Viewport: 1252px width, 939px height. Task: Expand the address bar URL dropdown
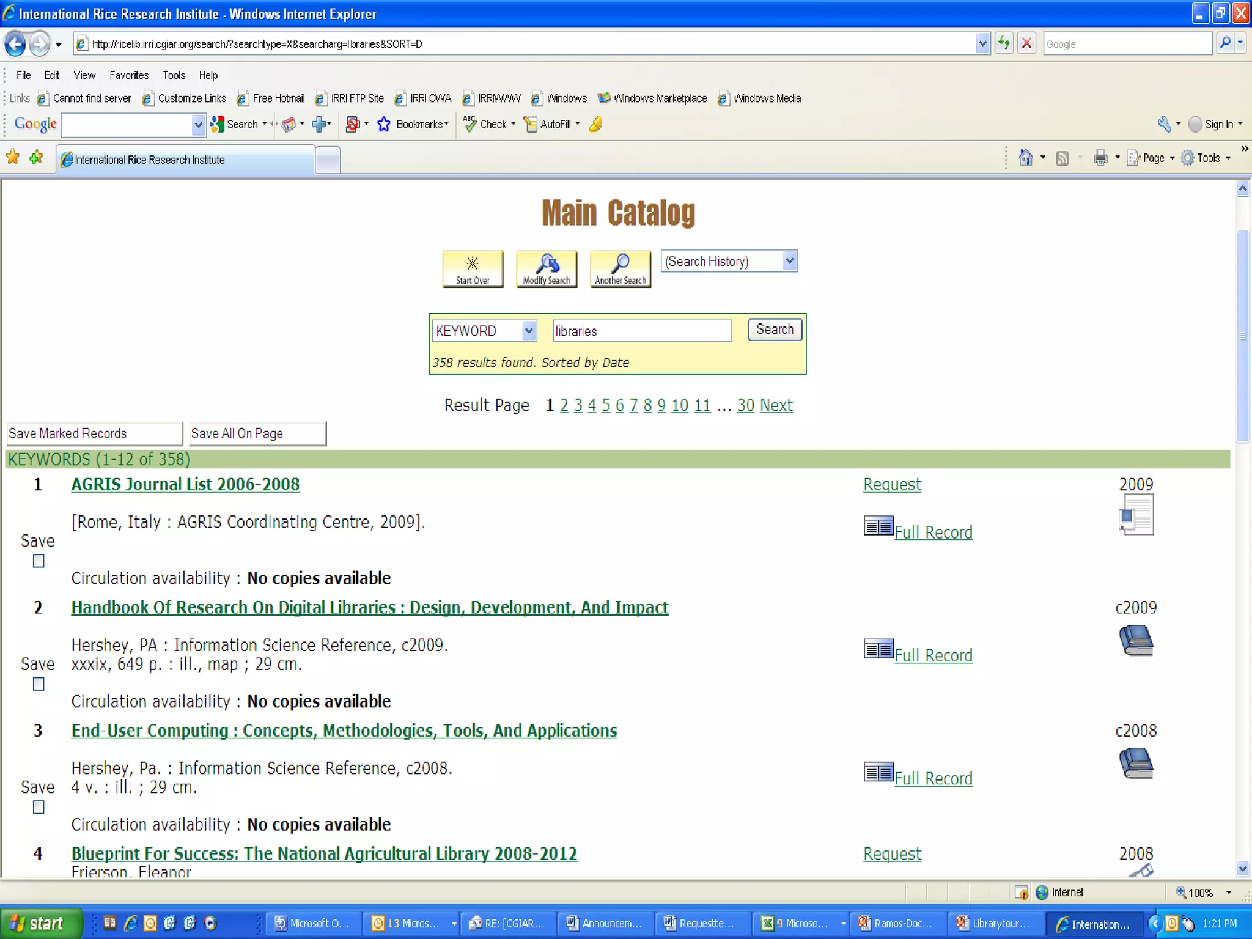tap(982, 43)
